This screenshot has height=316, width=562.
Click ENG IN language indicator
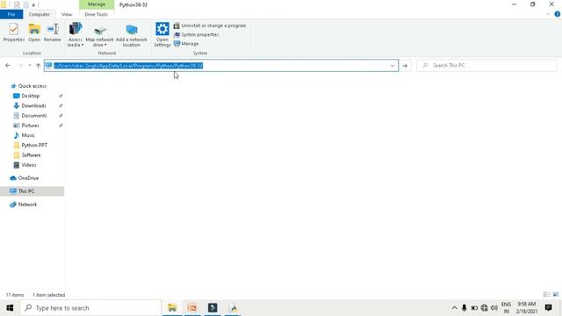[x=506, y=308]
